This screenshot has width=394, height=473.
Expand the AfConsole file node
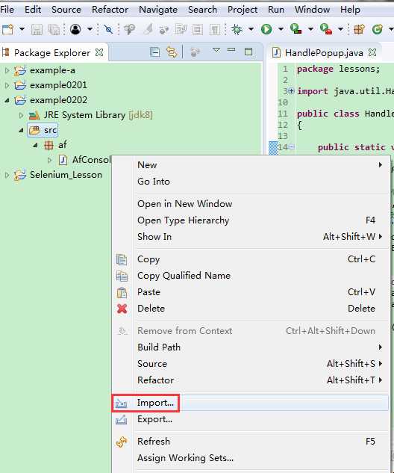[50, 160]
